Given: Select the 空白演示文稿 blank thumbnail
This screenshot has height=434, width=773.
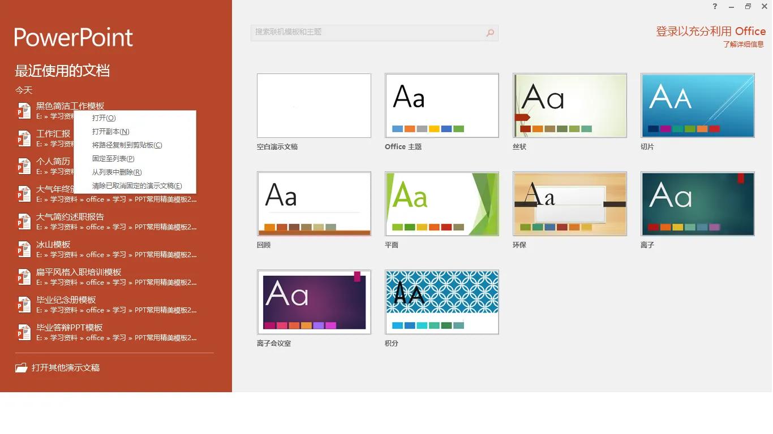Looking at the screenshot, I should coord(314,106).
